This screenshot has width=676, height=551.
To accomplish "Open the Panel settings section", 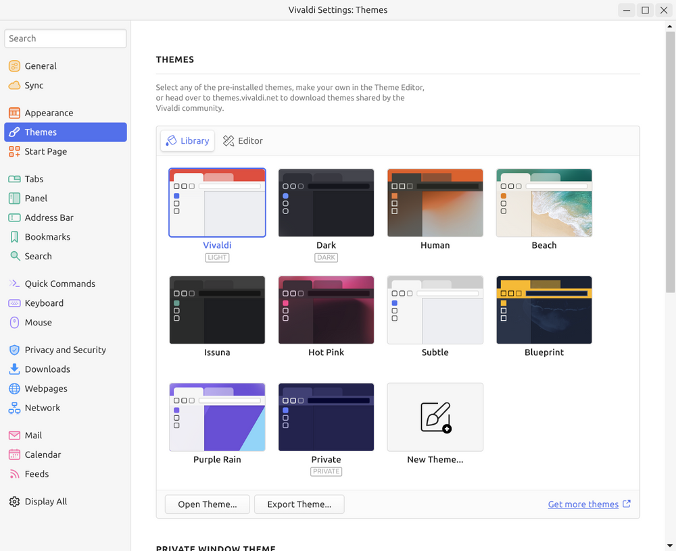I will click(38, 198).
